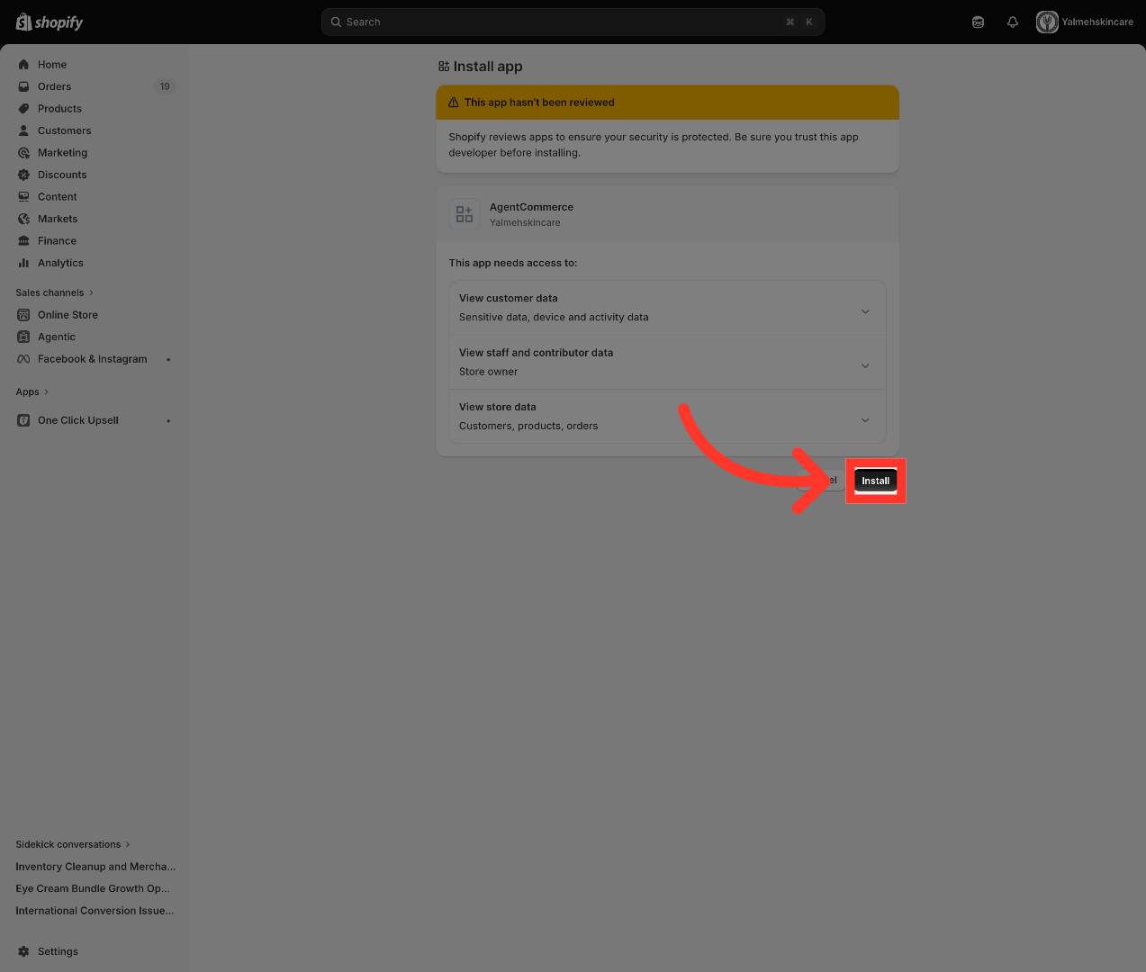Viewport: 1146px width, 972px height.
Task: Go to Orders in the sidebar
Action: [x=55, y=86]
